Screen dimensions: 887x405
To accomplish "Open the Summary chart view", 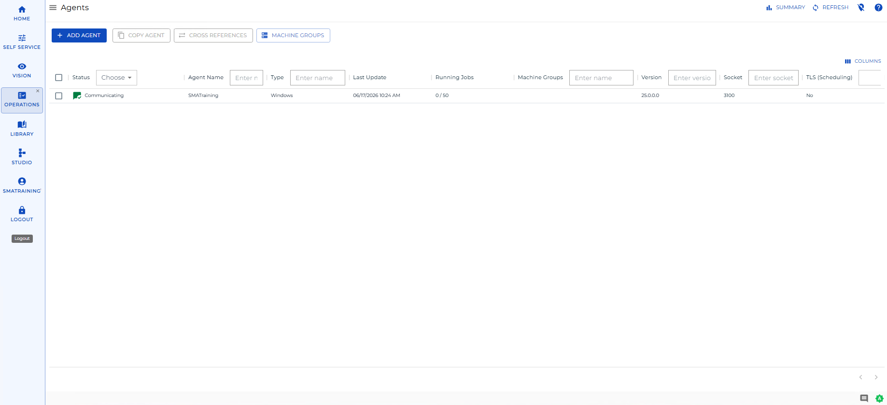I will 786,8.
